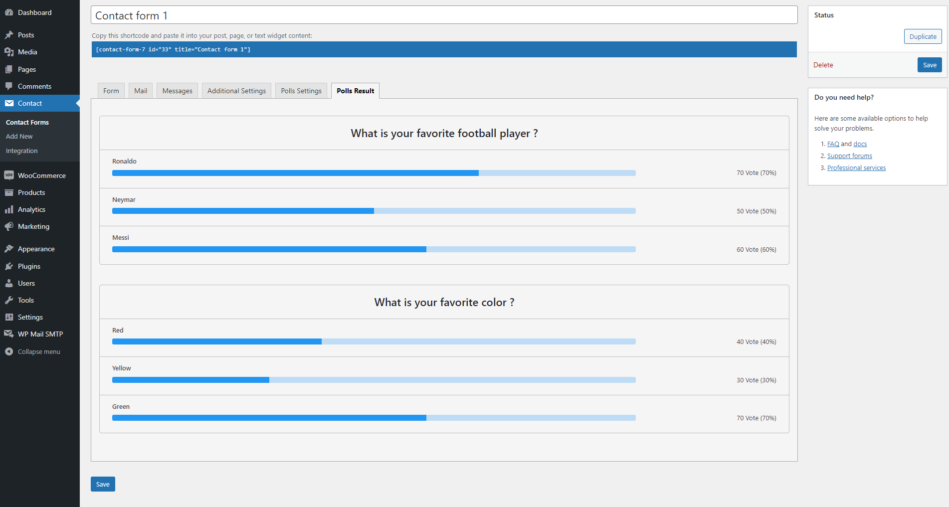Click the Analytics bar chart icon

click(9, 209)
